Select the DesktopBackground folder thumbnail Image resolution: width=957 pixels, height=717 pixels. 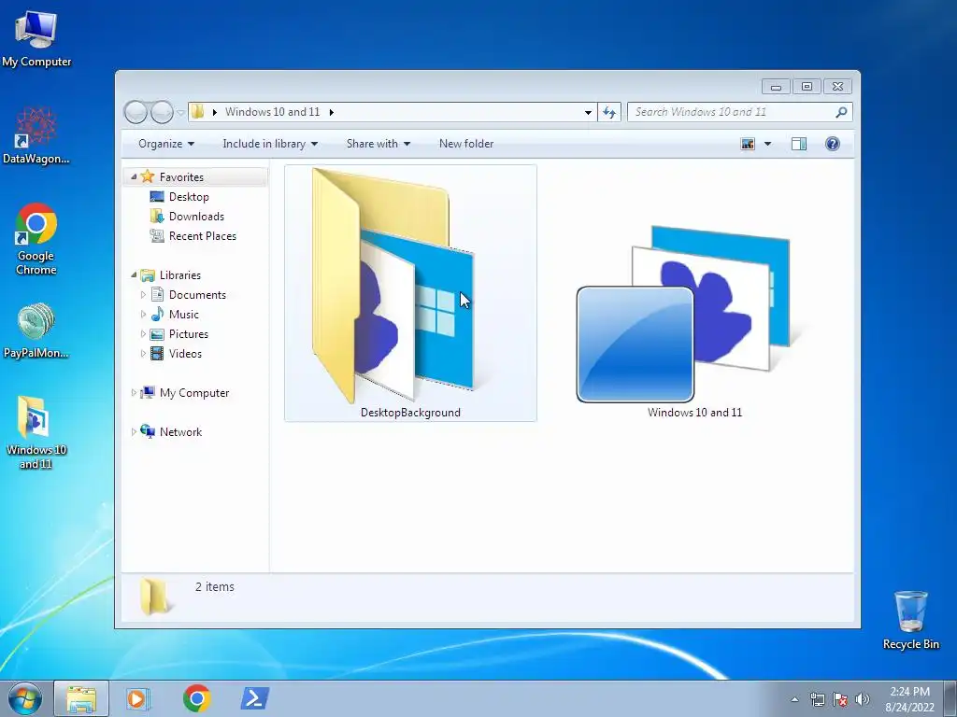410,293
